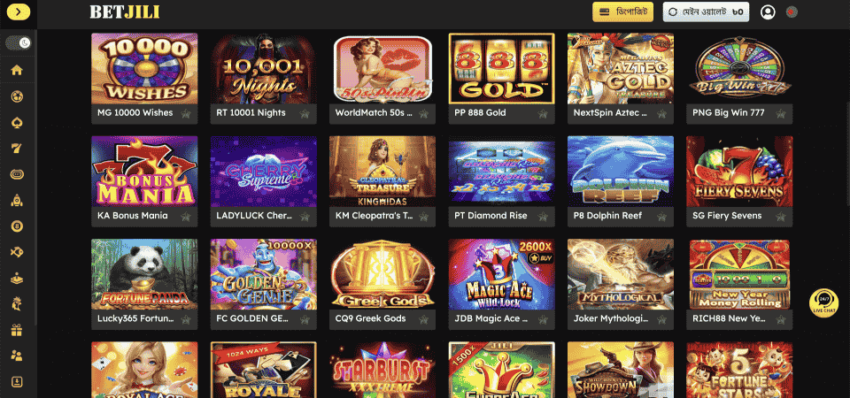This screenshot has width=850, height=398.
Task: Open the rooster cockfight icon
Action: pos(17,303)
